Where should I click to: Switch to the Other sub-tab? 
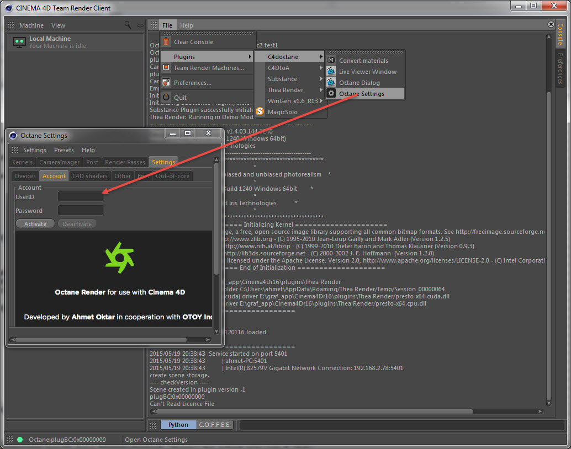(x=123, y=176)
